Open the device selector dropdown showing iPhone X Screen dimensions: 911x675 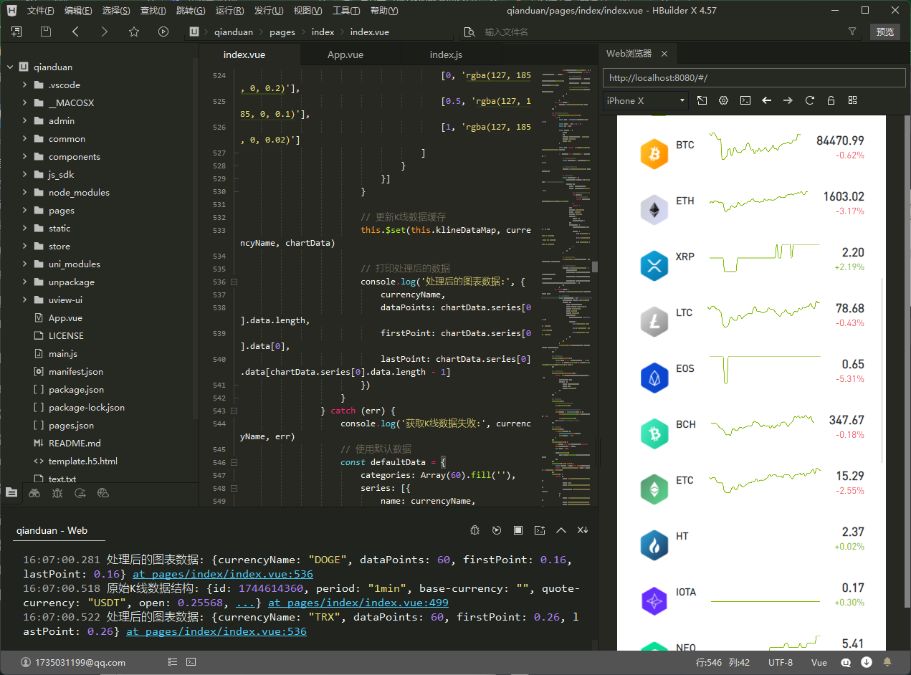[x=646, y=100]
